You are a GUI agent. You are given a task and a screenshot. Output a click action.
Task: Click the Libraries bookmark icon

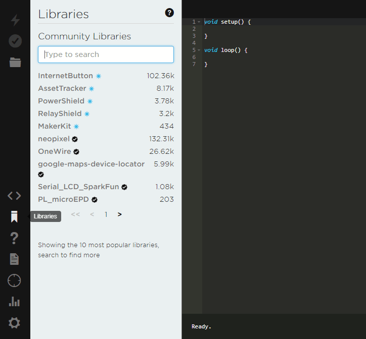click(14, 217)
